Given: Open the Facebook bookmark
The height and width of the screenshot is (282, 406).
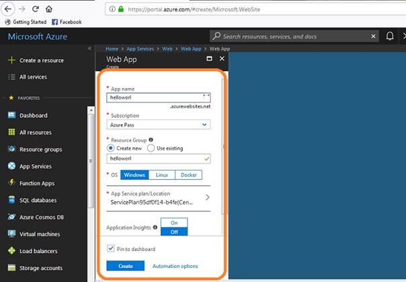Looking at the screenshot, I should coord(67,22).
